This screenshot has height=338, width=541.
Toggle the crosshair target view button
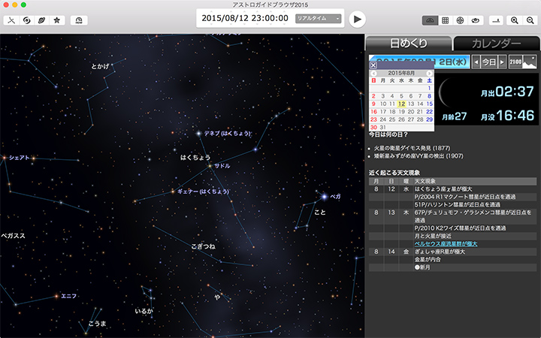point(461,20)
